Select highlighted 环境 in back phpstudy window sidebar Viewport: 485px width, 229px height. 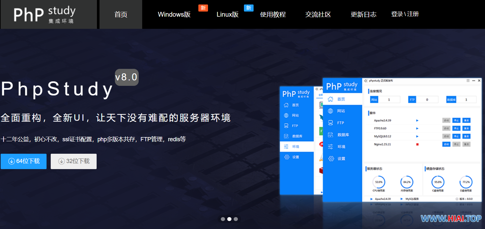click(x=297, y=147)
